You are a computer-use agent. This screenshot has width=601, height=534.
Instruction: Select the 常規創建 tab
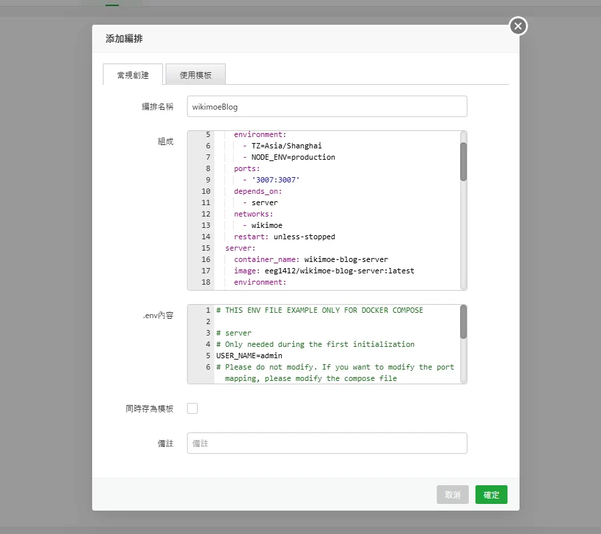tap(132, 74)
